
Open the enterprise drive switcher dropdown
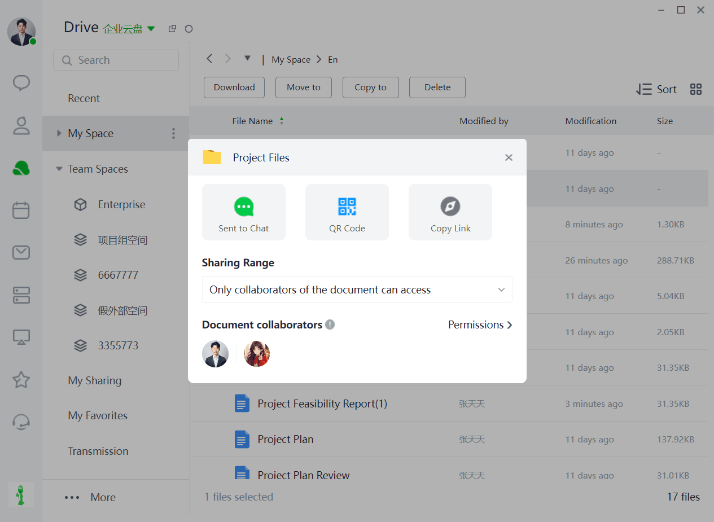[151, 28]
